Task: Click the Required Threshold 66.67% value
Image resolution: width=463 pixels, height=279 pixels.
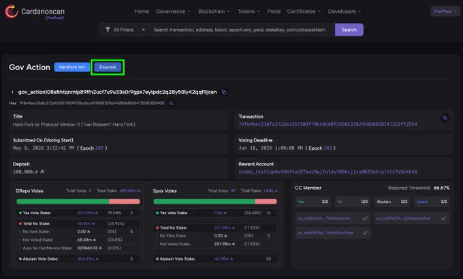Action: (441, 188)
